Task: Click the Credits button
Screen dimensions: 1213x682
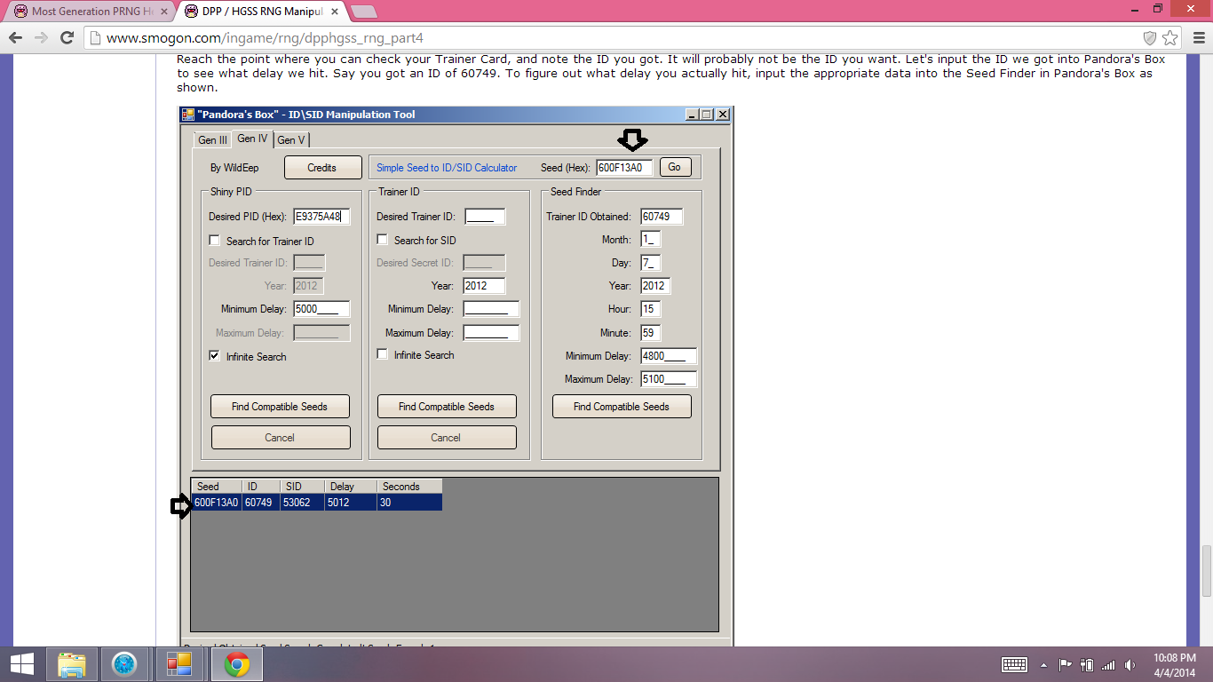Action: pos(322,167)
